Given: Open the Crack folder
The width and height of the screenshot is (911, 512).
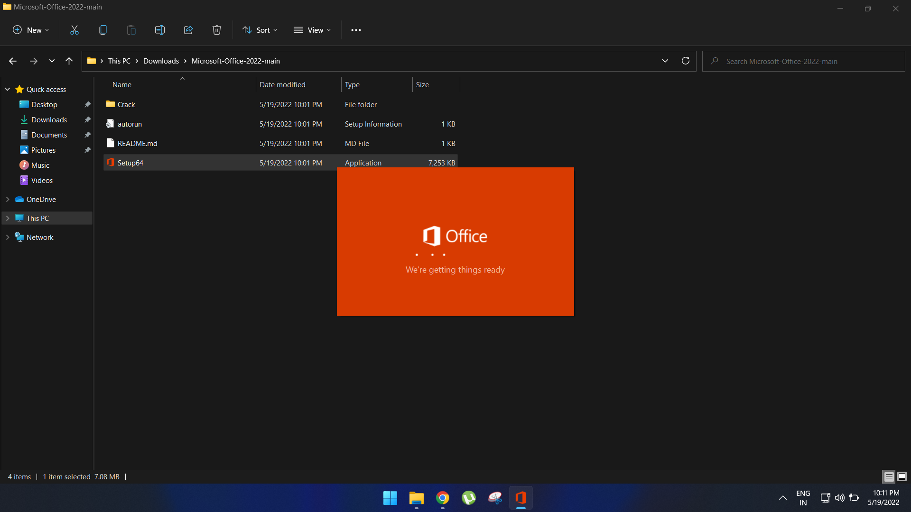Looking at the screenshot, I should click(x=126, y=104).
